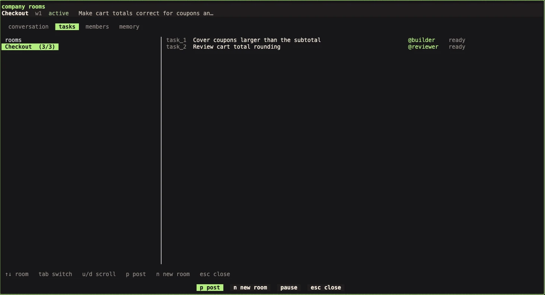This screenshot has width=545, height=295.
Task: Click the @builder assignee
Action: tap(421, 40)
